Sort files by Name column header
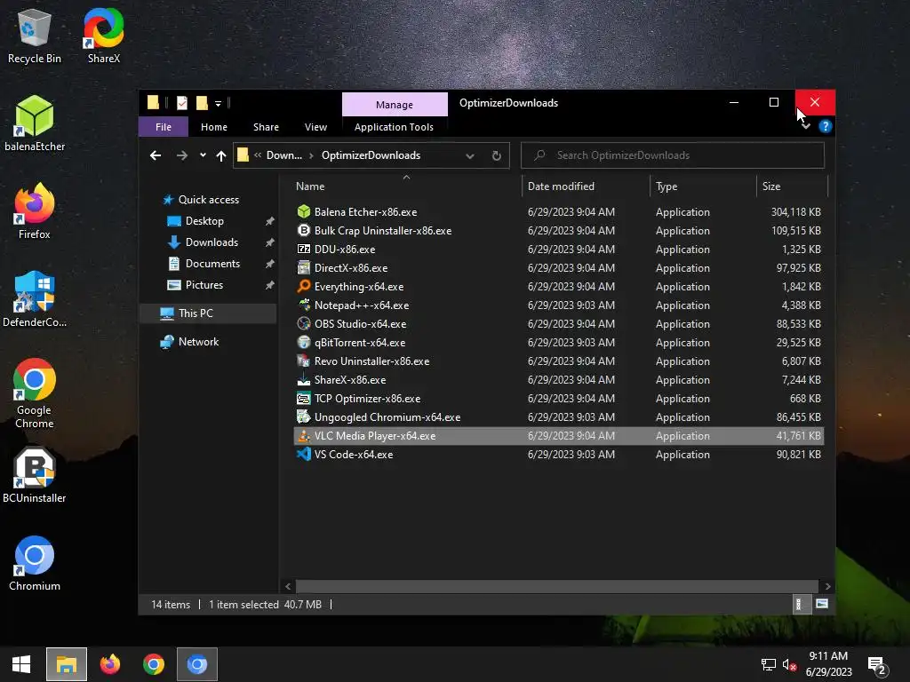This screenshot has width=910, height=682. click(406, 186)
